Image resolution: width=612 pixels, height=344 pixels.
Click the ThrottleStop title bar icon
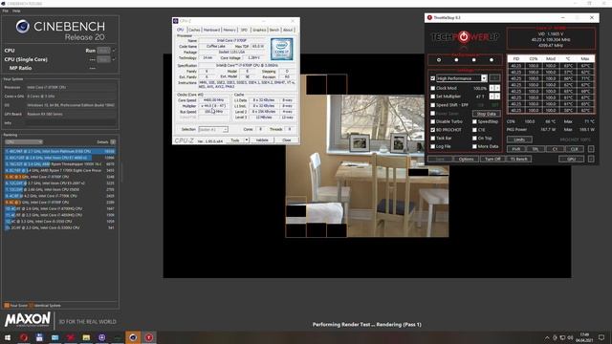click(x=429, y=17)
